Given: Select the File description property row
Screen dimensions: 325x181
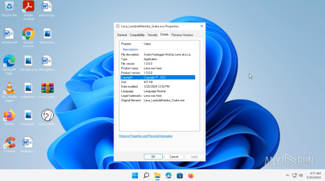Looking at the screenshot, I should point(157,55).
